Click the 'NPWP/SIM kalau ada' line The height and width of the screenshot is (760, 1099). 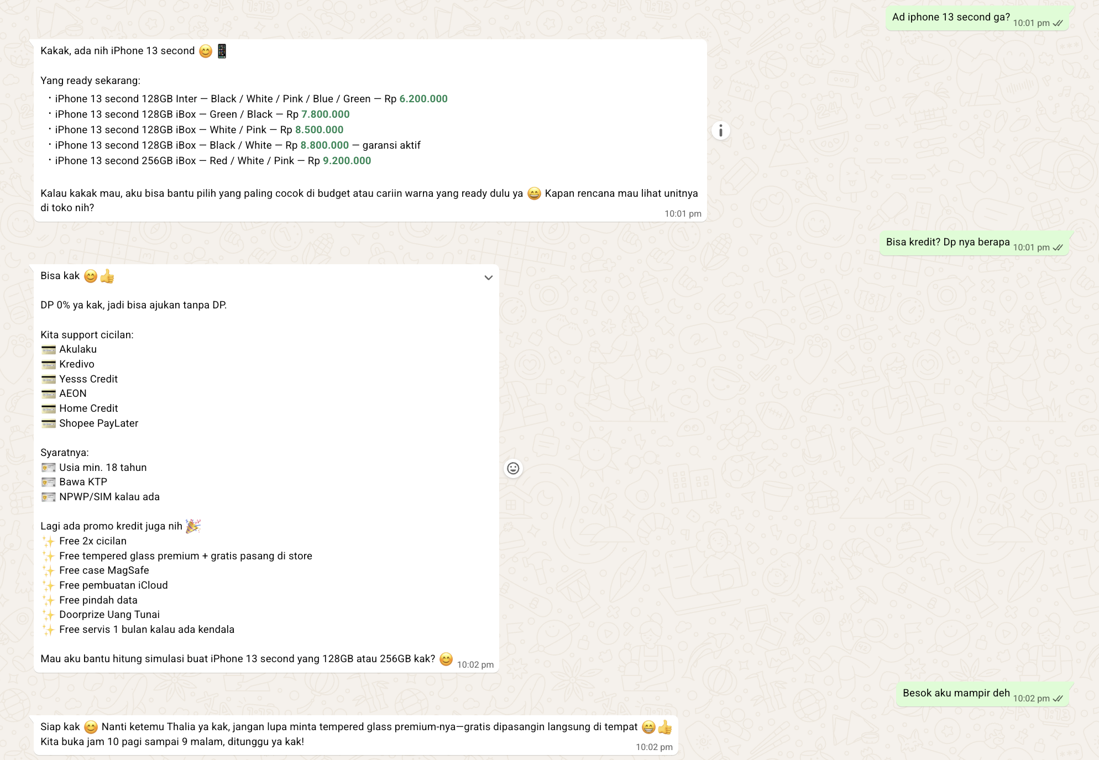coord(101,497)
